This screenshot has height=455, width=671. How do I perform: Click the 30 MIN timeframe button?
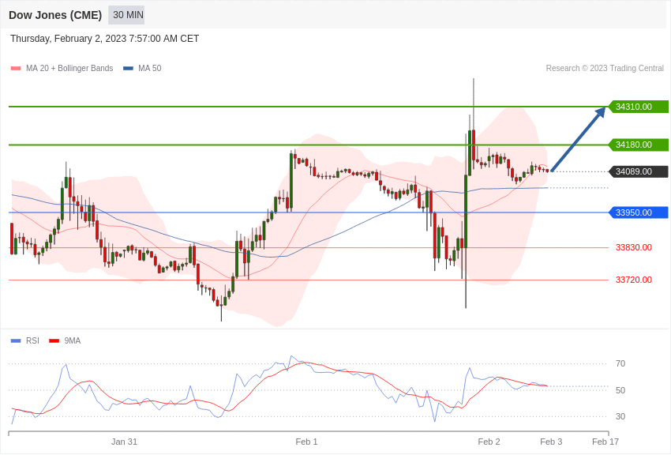pos(126,15)
